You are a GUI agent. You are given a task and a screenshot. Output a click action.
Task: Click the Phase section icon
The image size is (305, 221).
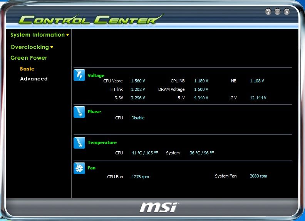tap(79, 112)
